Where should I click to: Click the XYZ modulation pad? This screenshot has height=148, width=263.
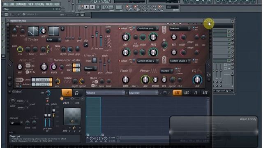point(72,116)
